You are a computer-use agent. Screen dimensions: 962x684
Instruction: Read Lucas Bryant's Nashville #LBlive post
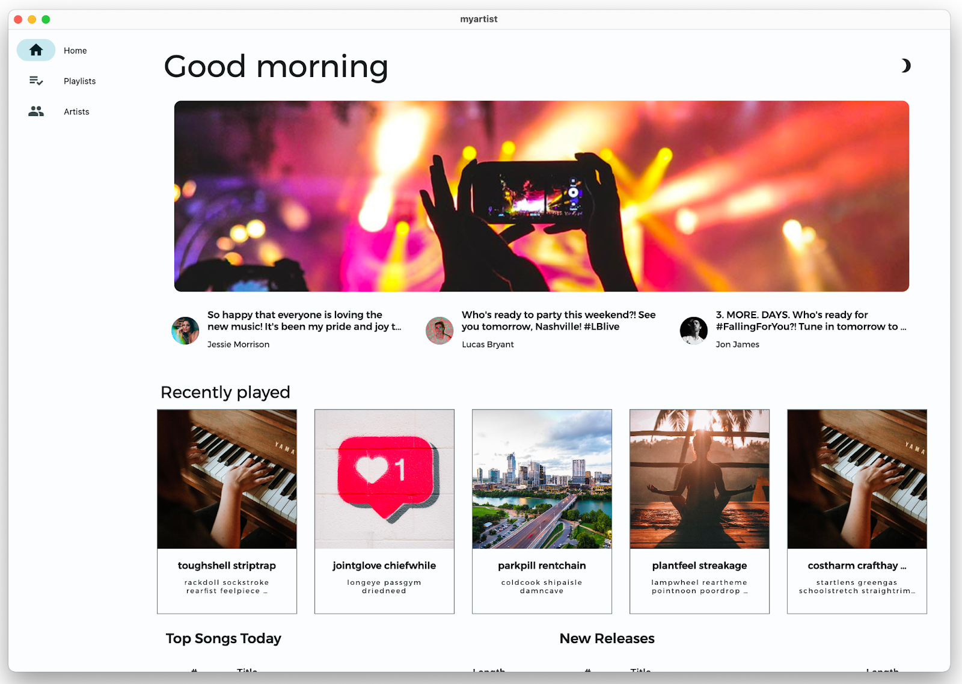[x=559, y=321]
